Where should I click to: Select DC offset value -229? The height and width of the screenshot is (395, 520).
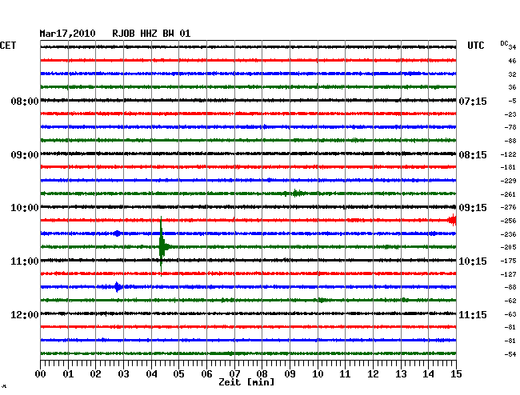[x=508, y=181]
